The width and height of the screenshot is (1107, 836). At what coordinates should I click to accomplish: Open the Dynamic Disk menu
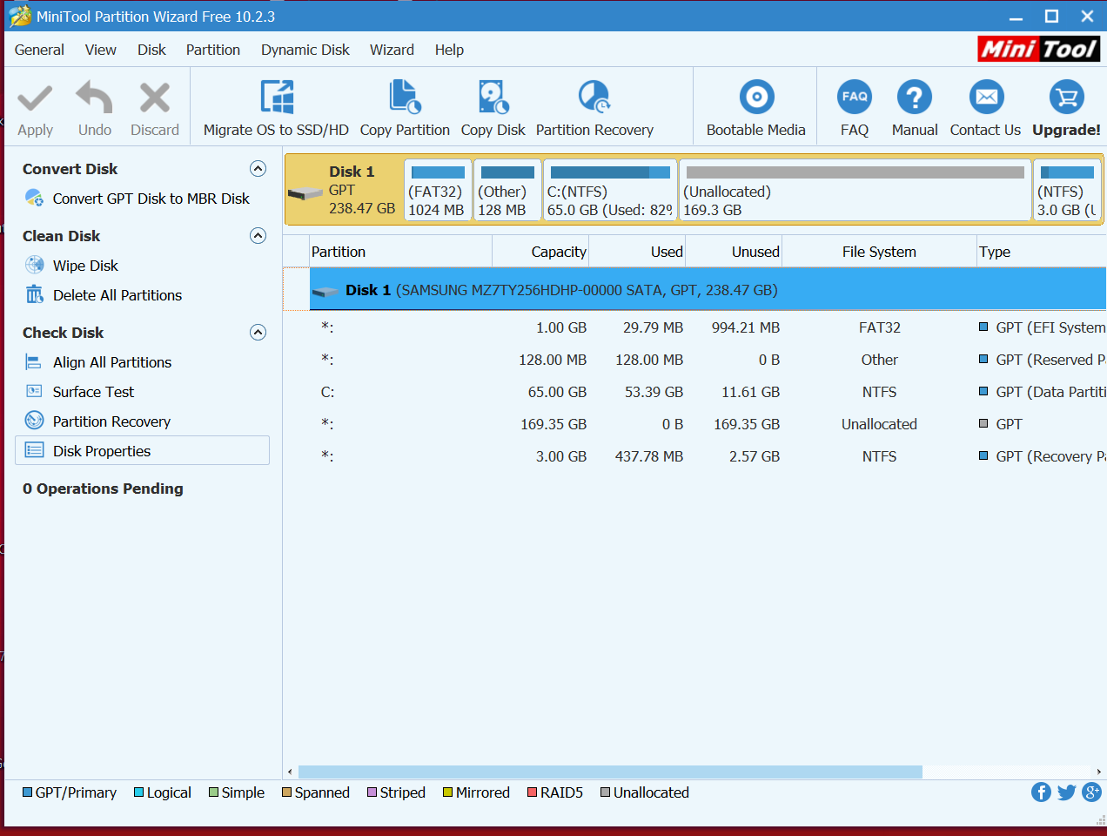point(305,50)
